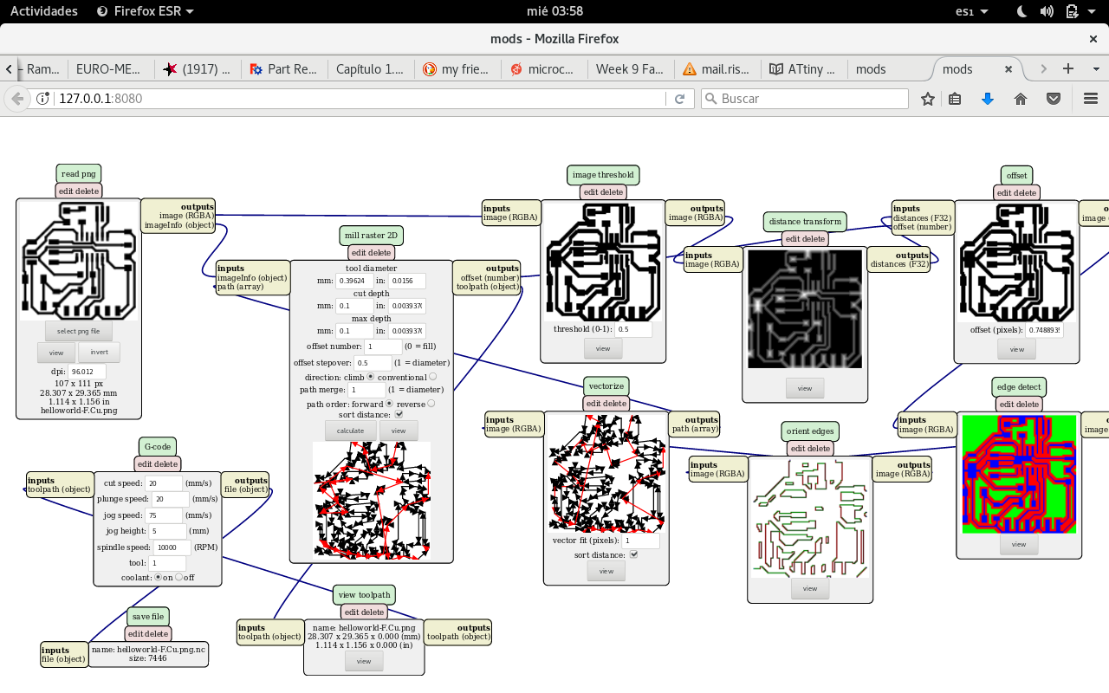This screenshot has width=1109, height=693.
Task: Click save file module title label
Action: coord(148,617)
